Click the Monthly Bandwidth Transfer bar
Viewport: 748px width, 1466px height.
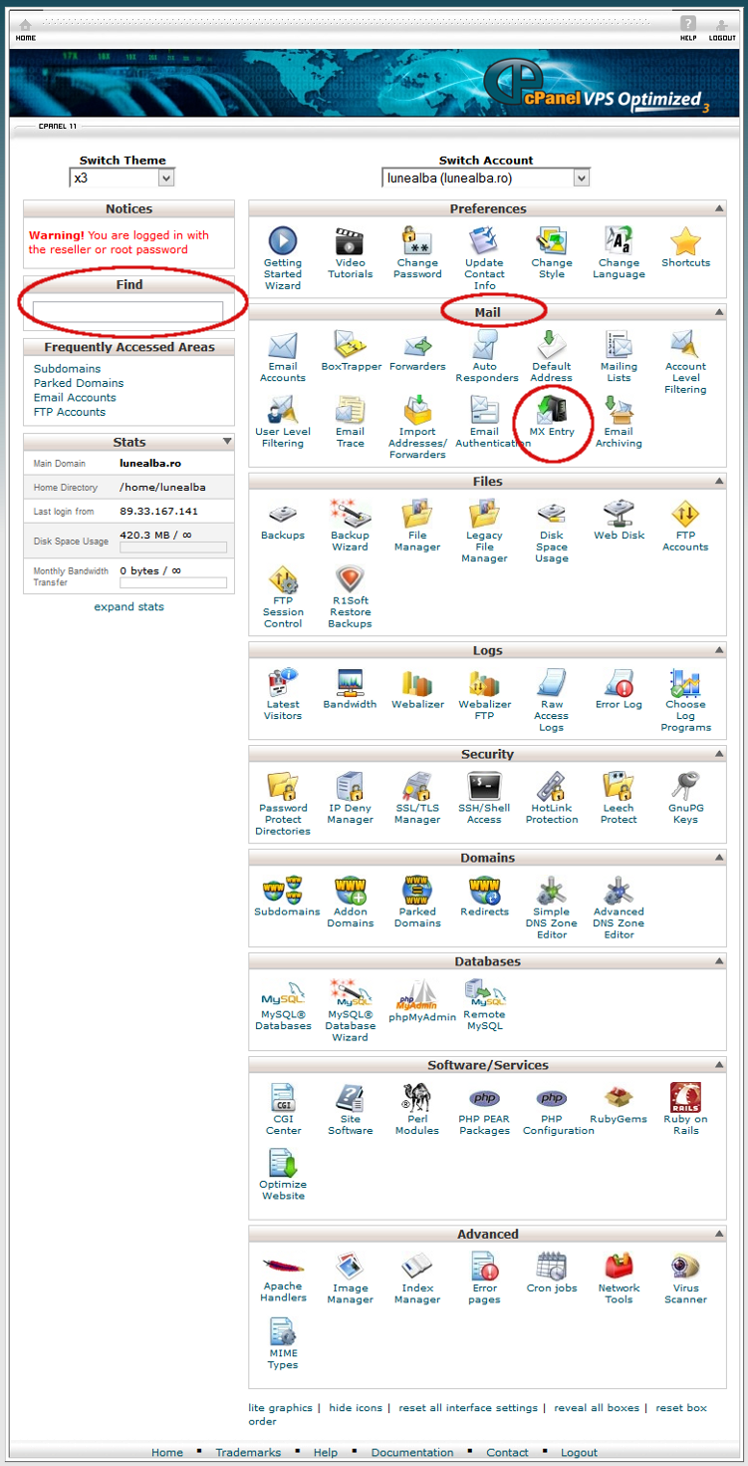click(x=173, y=583)
